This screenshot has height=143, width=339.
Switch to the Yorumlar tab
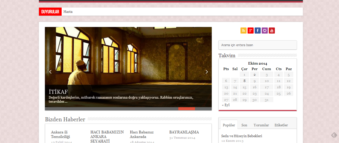tap(261, 125)
